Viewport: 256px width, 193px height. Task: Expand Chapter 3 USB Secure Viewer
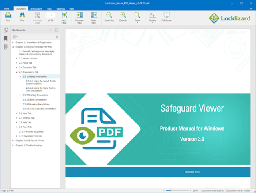[13, 141]
